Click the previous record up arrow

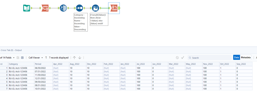(x=74, y=58)
